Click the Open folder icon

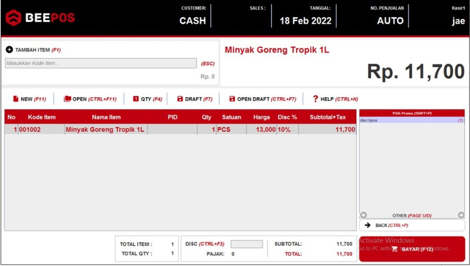coord(67,99)
